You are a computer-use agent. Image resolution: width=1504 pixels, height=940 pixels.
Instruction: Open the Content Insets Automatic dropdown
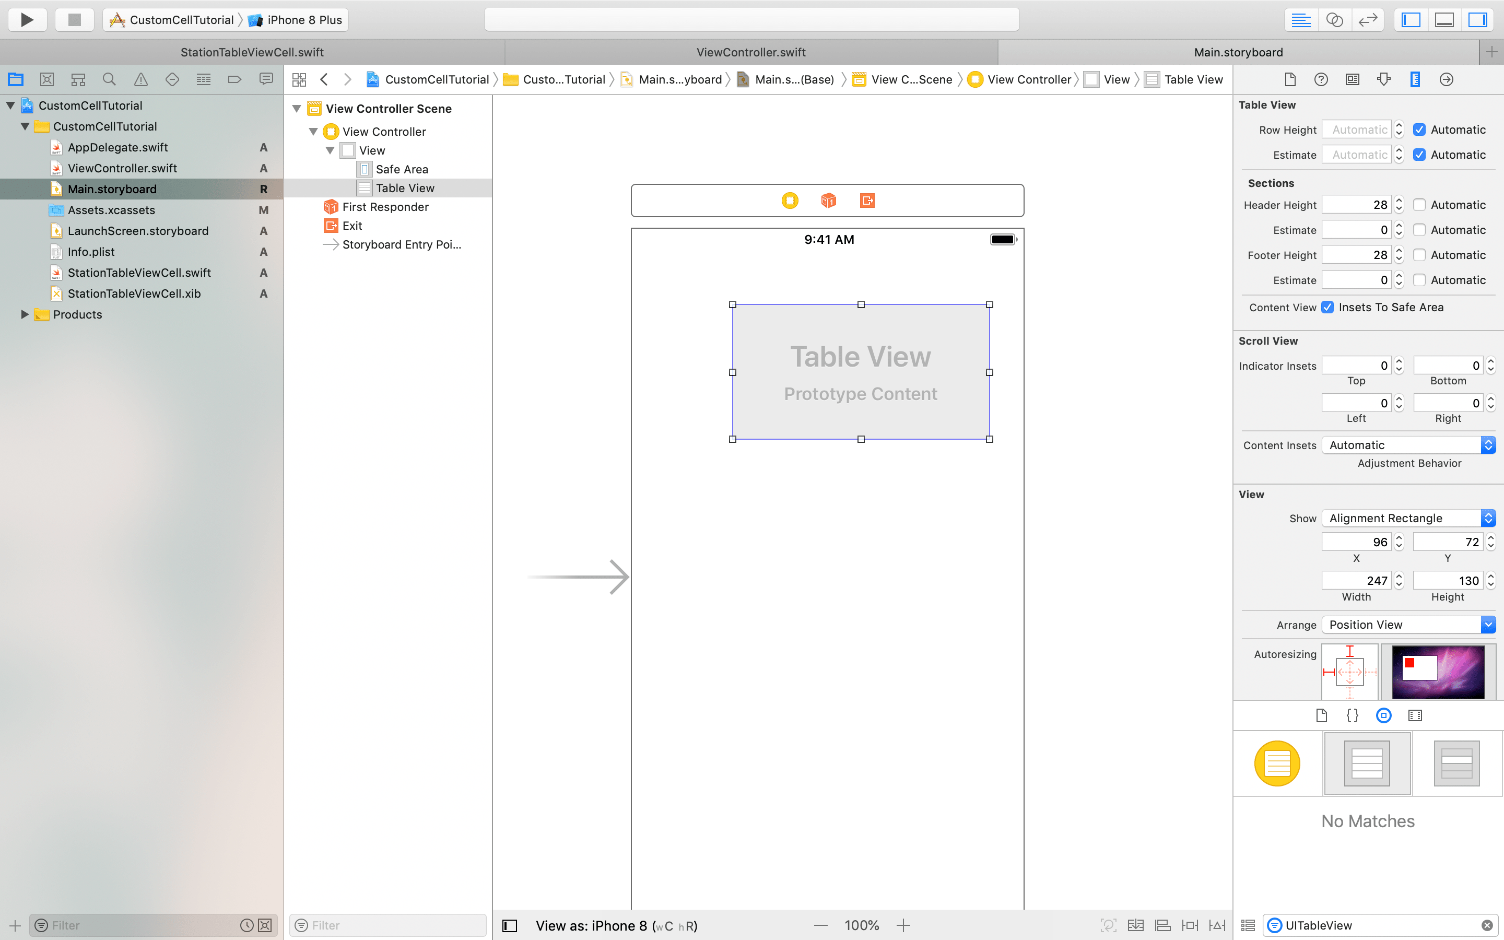point(1408,445)
